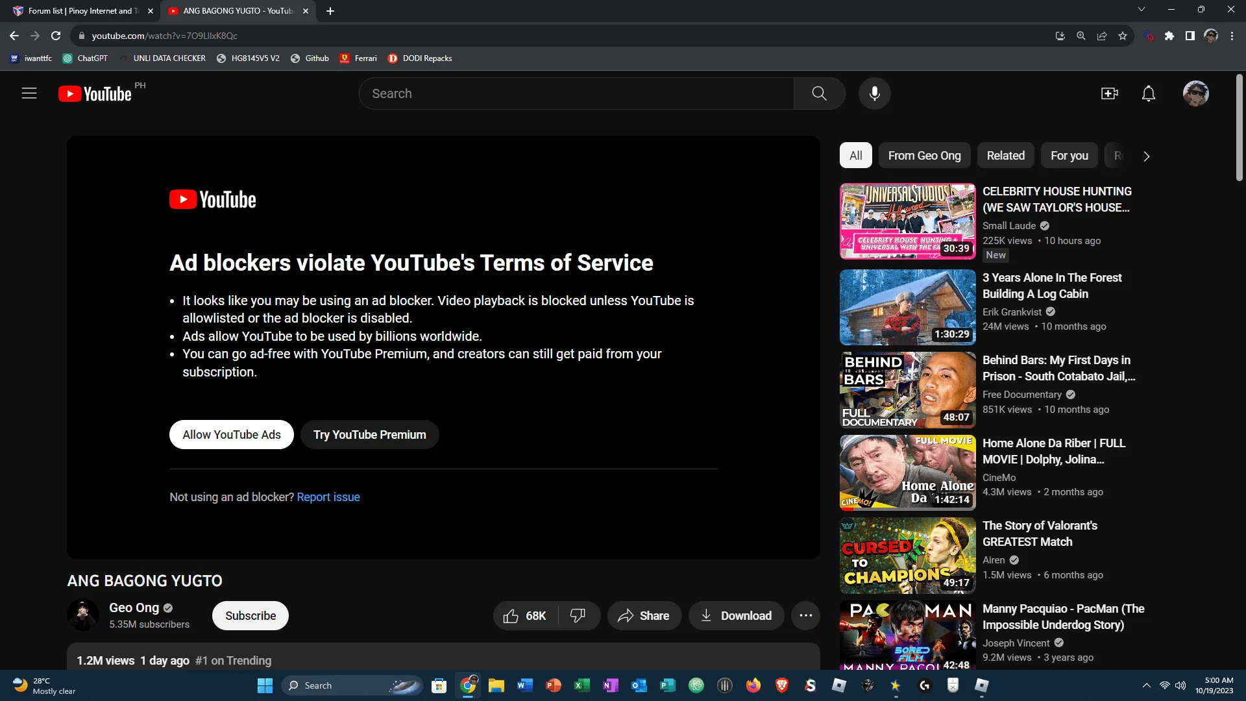Open the Geo Ong channel avatar
1246x701 pixels.
[83, 615]
